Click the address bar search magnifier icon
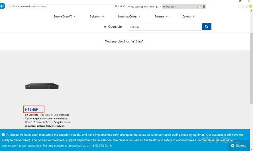The height and width of the screenshot is (151, 253). click(x=116, y=6)
